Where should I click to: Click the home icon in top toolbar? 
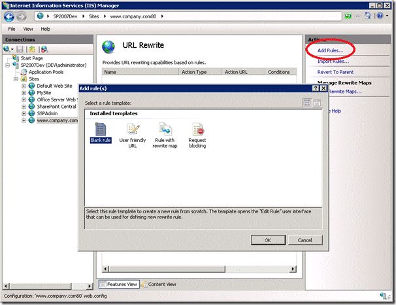point(368,16)
